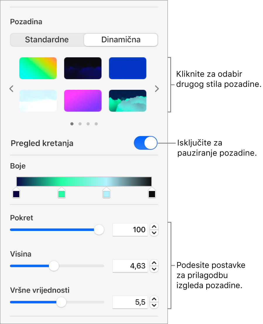Increase the Pokret value with stepper up
The width and height of the screenshot is (263, 324).
pyautogui.click(x=154, y=227)
